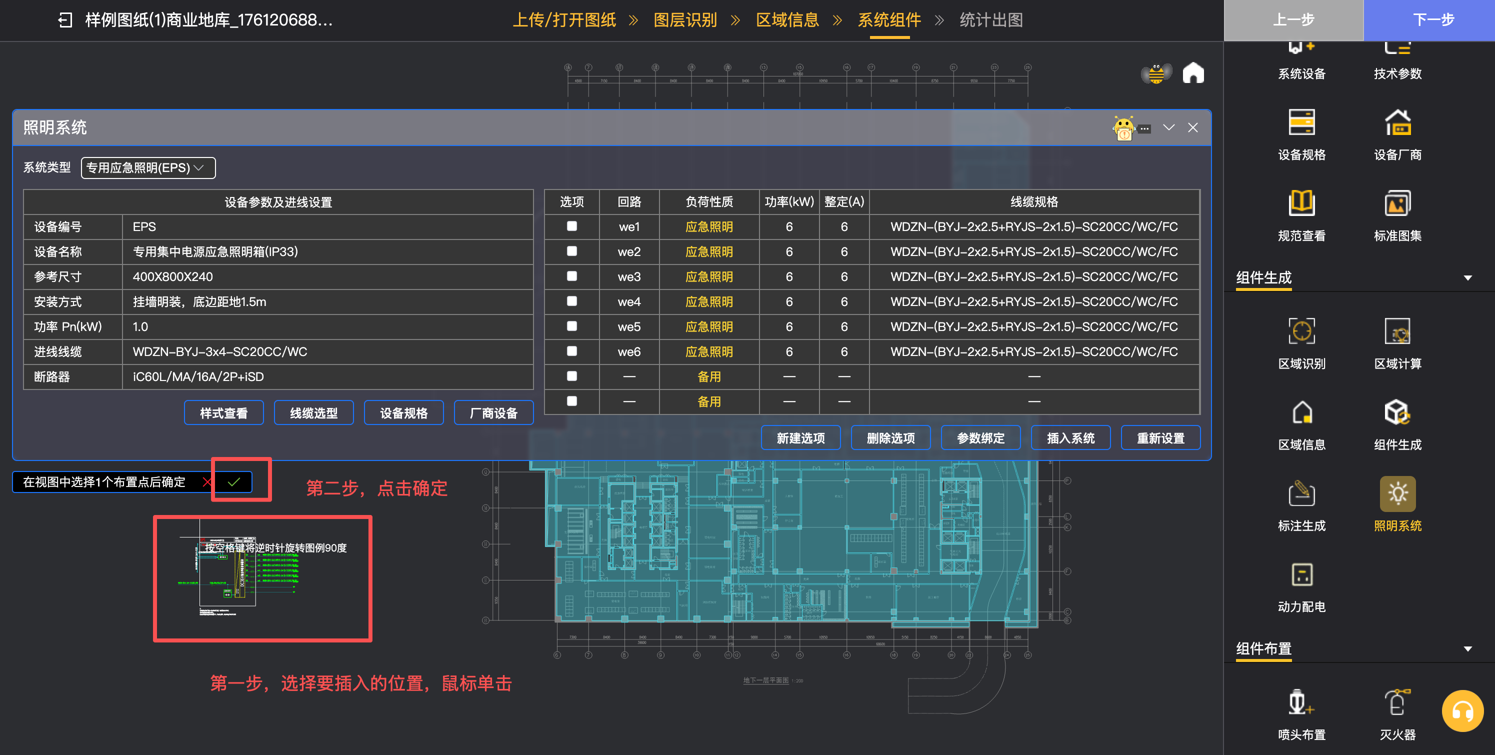This screenshot has width=1495, height=755.
Task: Enable the checkbox for circuit we6
Action: tap(571, 351)
